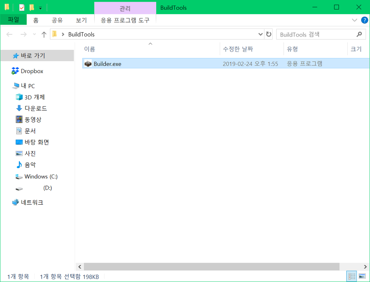Open the 동영상 folder
This screenshot has height=282, width=370.
[x=33, y=120]
